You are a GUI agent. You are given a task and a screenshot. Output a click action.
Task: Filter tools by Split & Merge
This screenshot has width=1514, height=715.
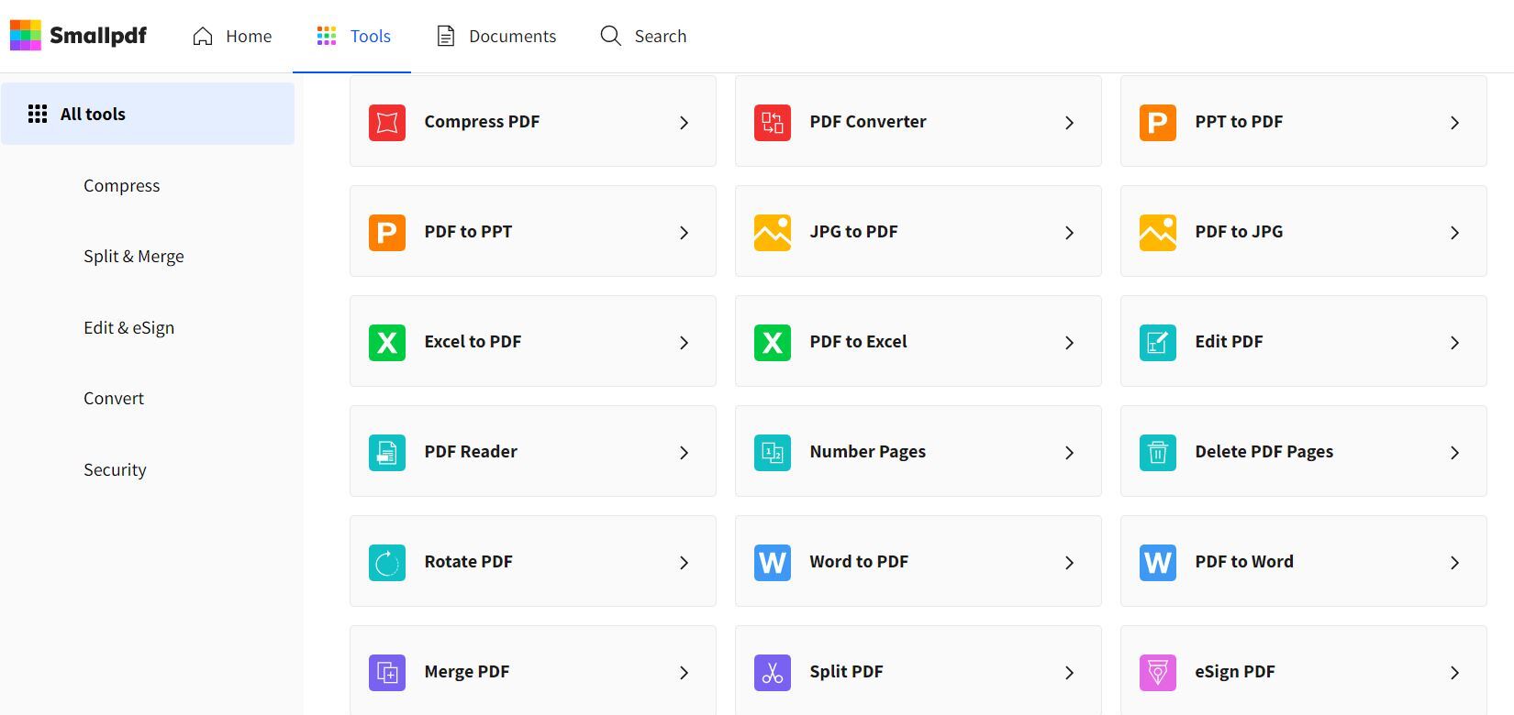[x=134, y=256]
